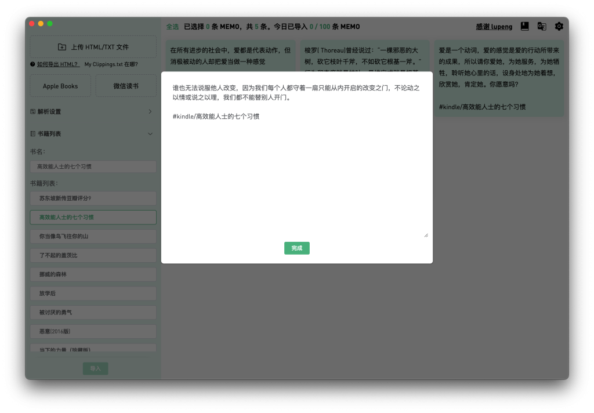Expand 解析设置 with its right chevron
594x413 pixels.
(150, 111)
